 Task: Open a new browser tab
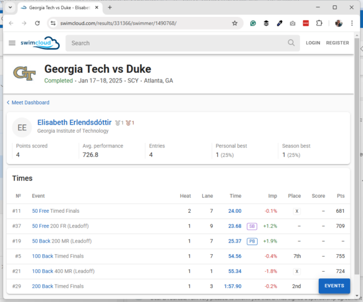[110, 7]
